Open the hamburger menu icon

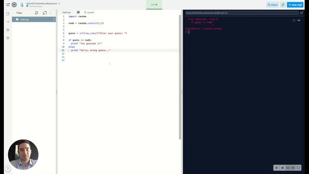8,4
